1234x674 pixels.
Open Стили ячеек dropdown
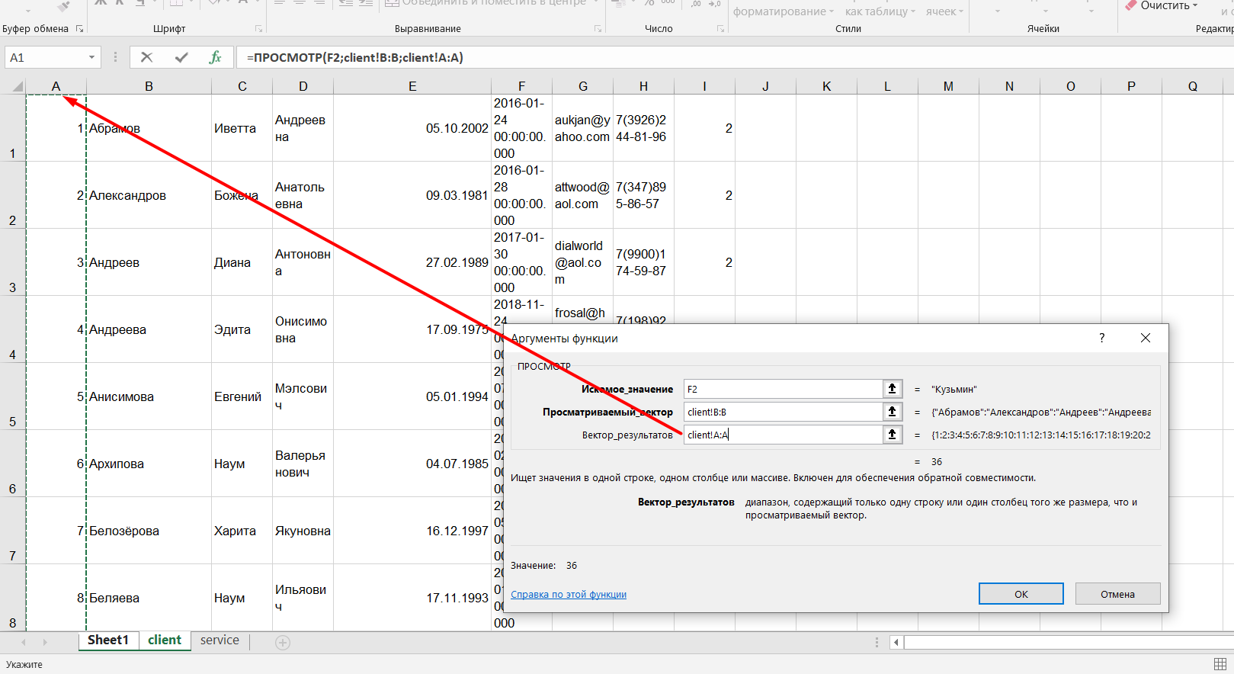(x=944, y=11)
